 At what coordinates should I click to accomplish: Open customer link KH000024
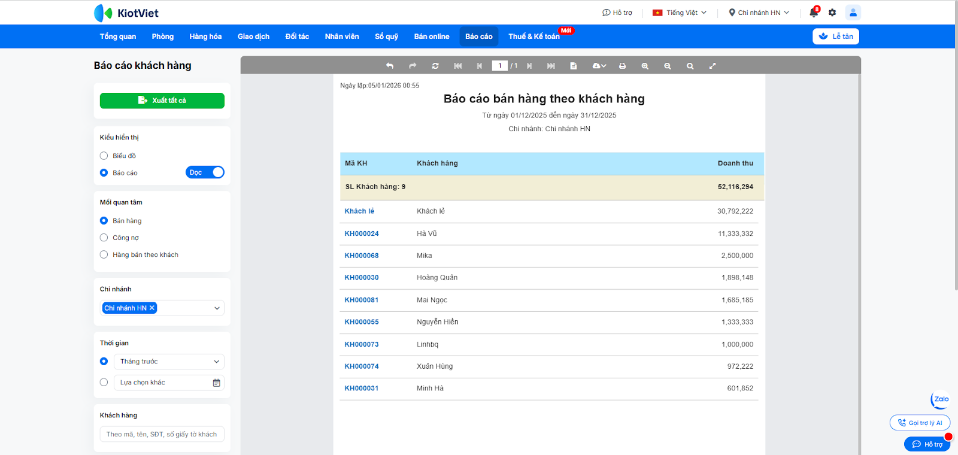pos(362,233)
